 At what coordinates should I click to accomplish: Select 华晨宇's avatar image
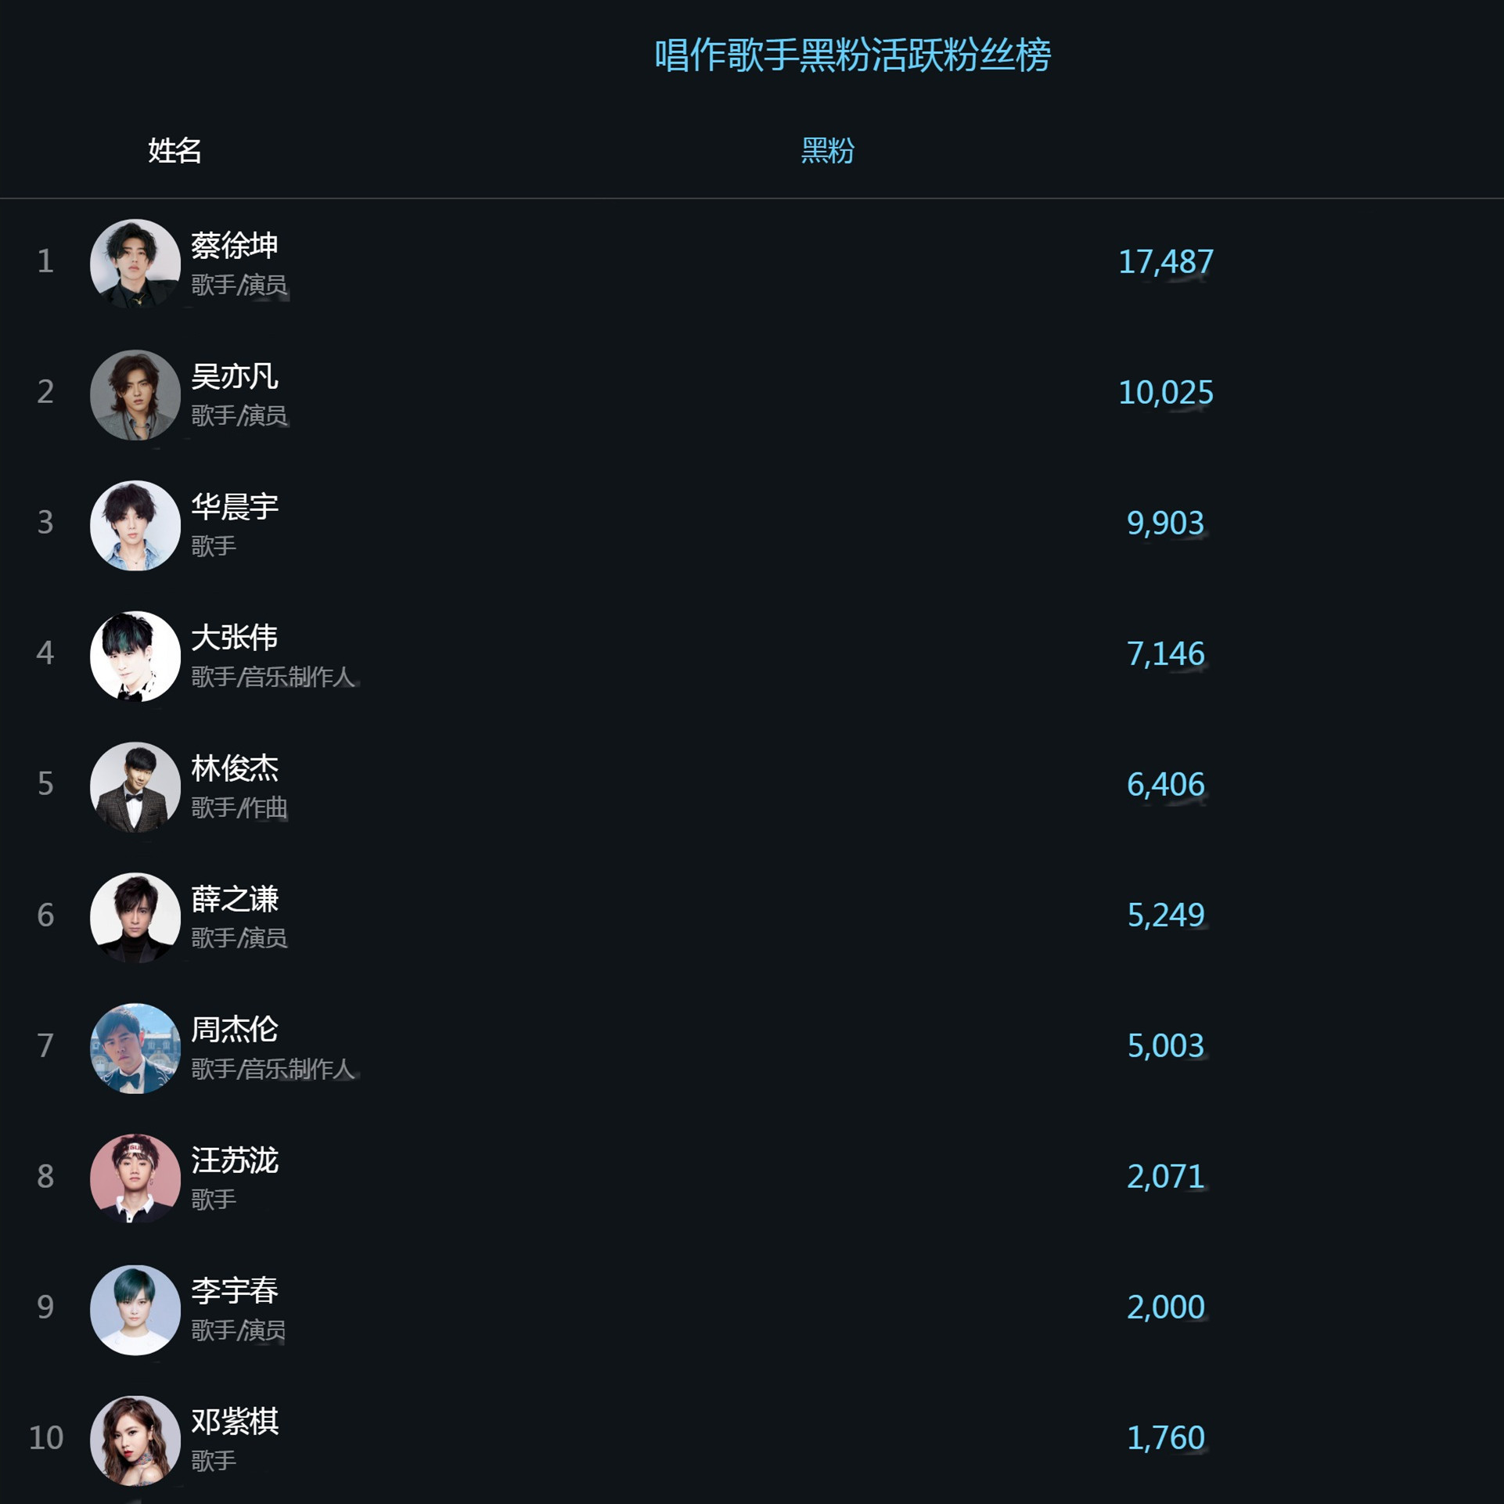point(135,526)
